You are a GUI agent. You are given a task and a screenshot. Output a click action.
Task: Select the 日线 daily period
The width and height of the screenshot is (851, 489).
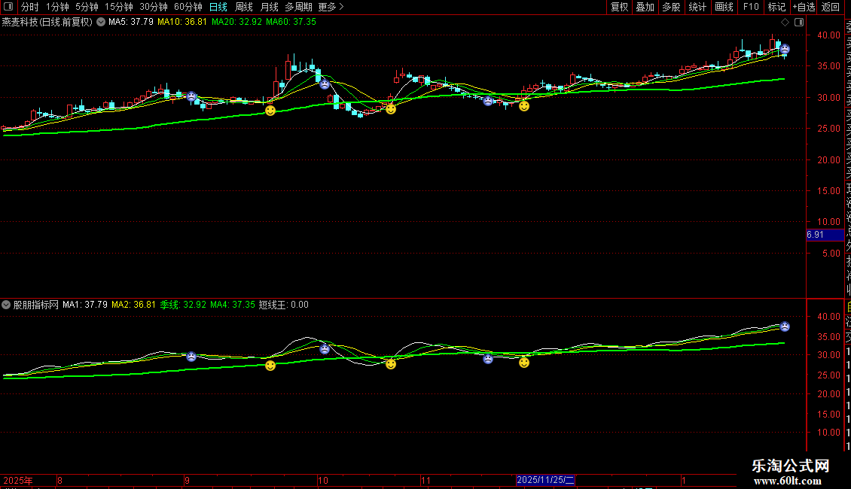tap(218, 7)
